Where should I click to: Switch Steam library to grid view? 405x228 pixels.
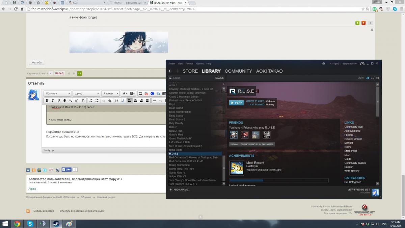pyautogui.click(x=377, y=78)
